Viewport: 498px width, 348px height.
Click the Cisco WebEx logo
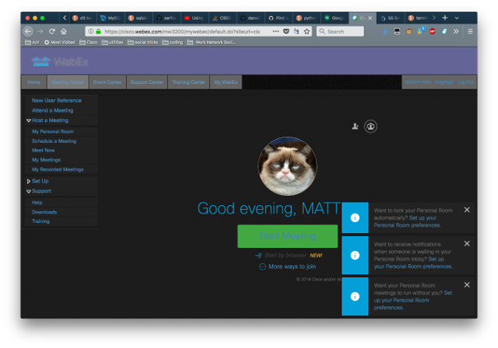60,61
